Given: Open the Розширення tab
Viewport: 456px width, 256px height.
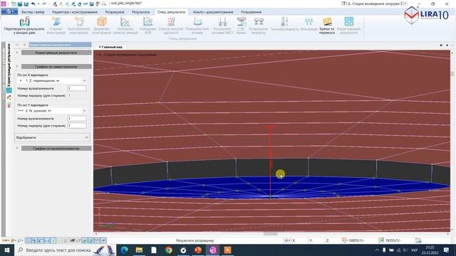Looking at the screenshot, I should 251,12.
